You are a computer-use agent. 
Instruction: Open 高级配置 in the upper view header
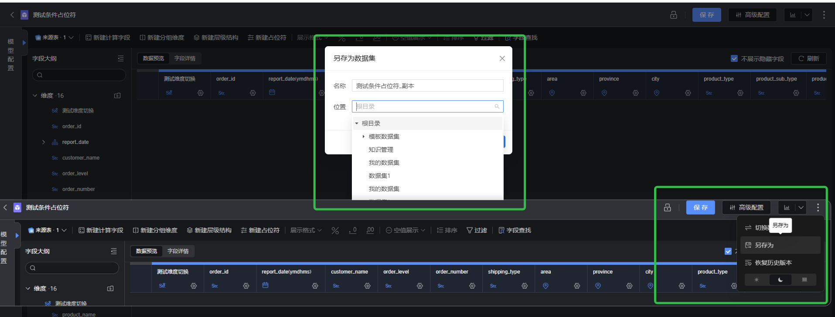[753, 15]
